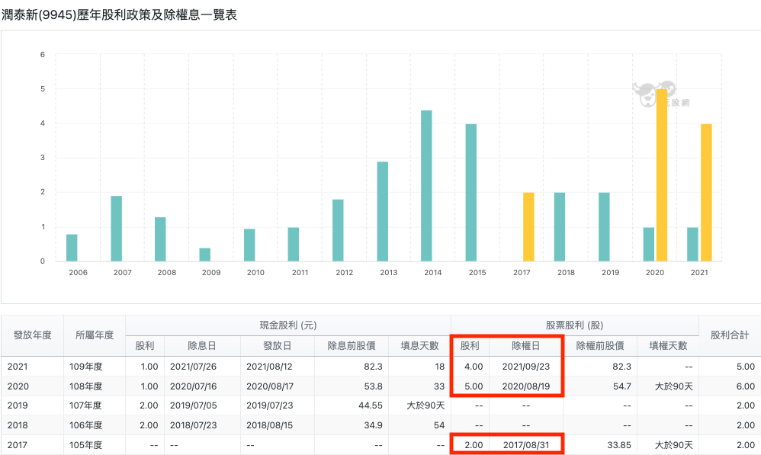Click the 2021/08/12 payment date
The width and height of the screenshot is (761, 455).
click(x=269, y=367)
